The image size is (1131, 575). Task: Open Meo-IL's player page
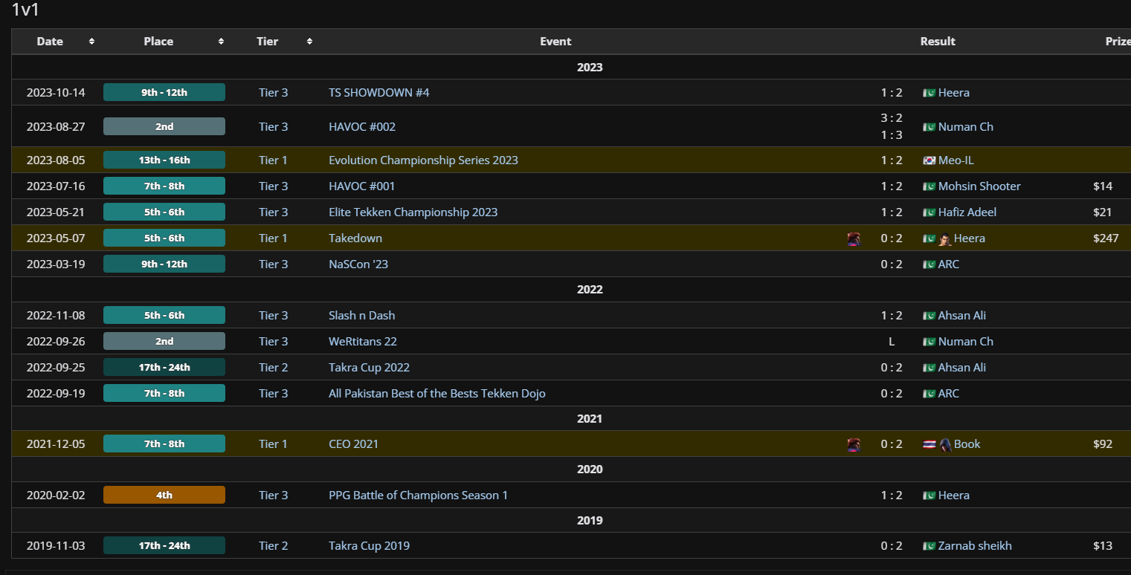click(x=956, y=160)
